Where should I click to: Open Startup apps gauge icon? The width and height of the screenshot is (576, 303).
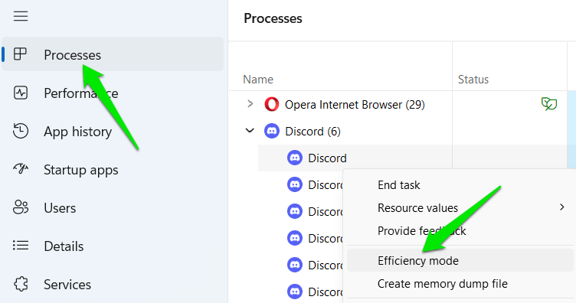point(21,169)
